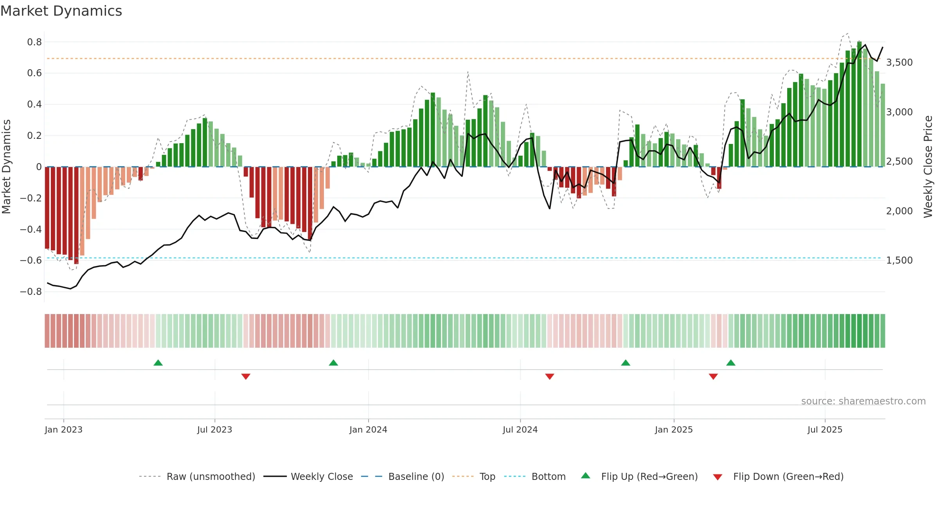Select the last green flip-up marker near Mar 2025
Viewport: 939px width, 528px height.
pos(731,363)
